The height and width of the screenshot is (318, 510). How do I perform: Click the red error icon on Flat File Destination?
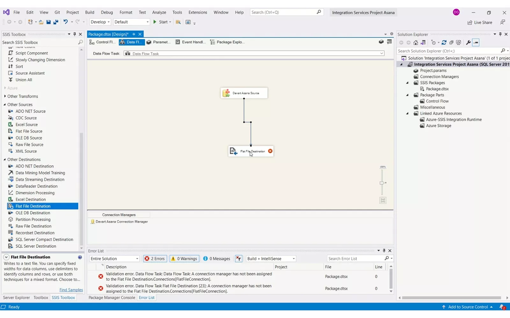(270, 151)
